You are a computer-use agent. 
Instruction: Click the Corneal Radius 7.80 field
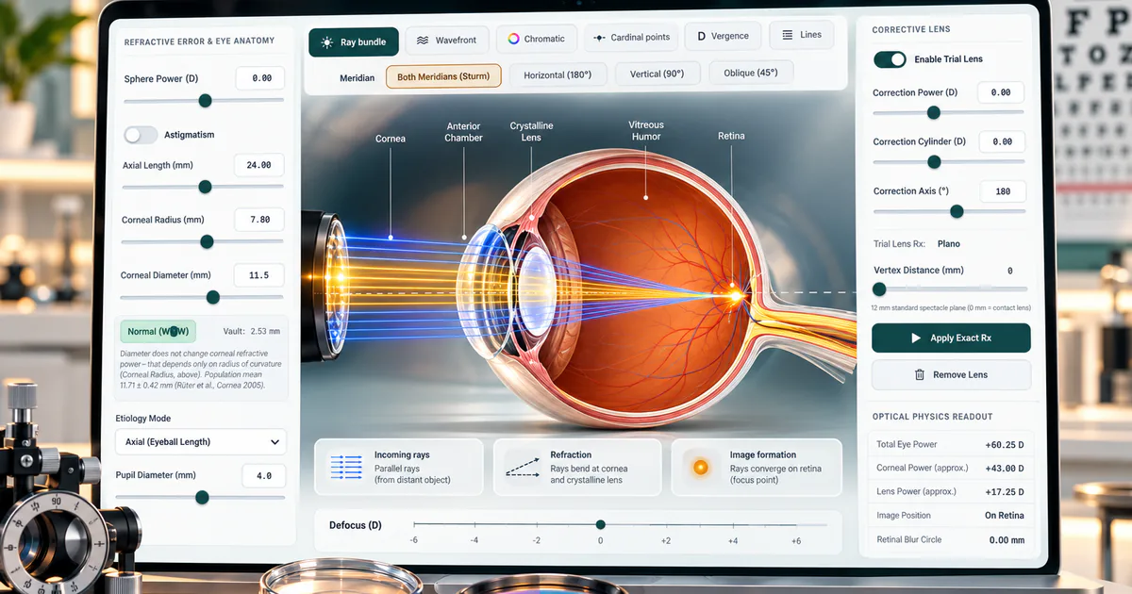click(x=259, y=220)
